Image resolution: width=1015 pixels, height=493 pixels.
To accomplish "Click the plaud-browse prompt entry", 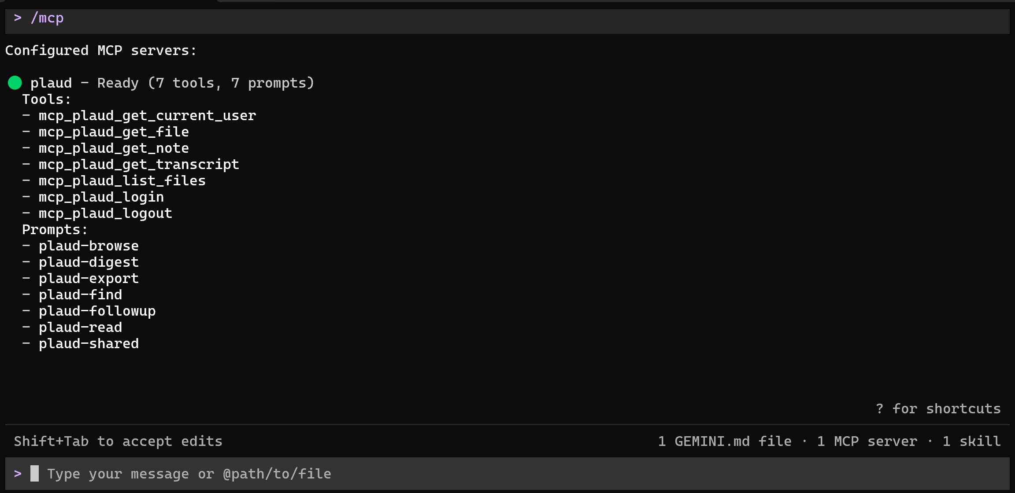I will [x=89, y=246].
